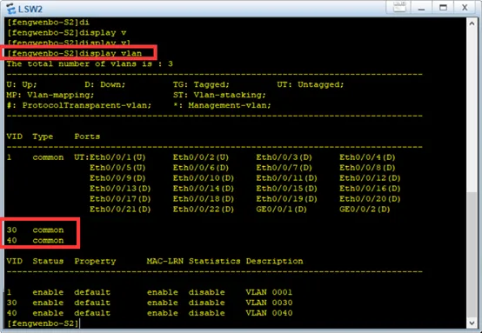The height and width of the screenshot is (333, 482).
Task: Maximize the LSW2 window
Action: [x=443, y=8]
